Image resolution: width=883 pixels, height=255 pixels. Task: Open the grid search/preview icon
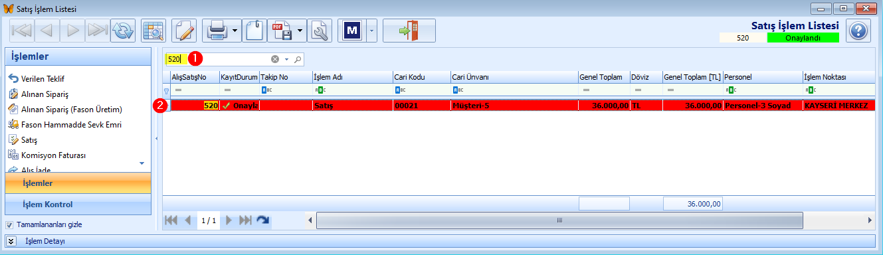(153, 31)
